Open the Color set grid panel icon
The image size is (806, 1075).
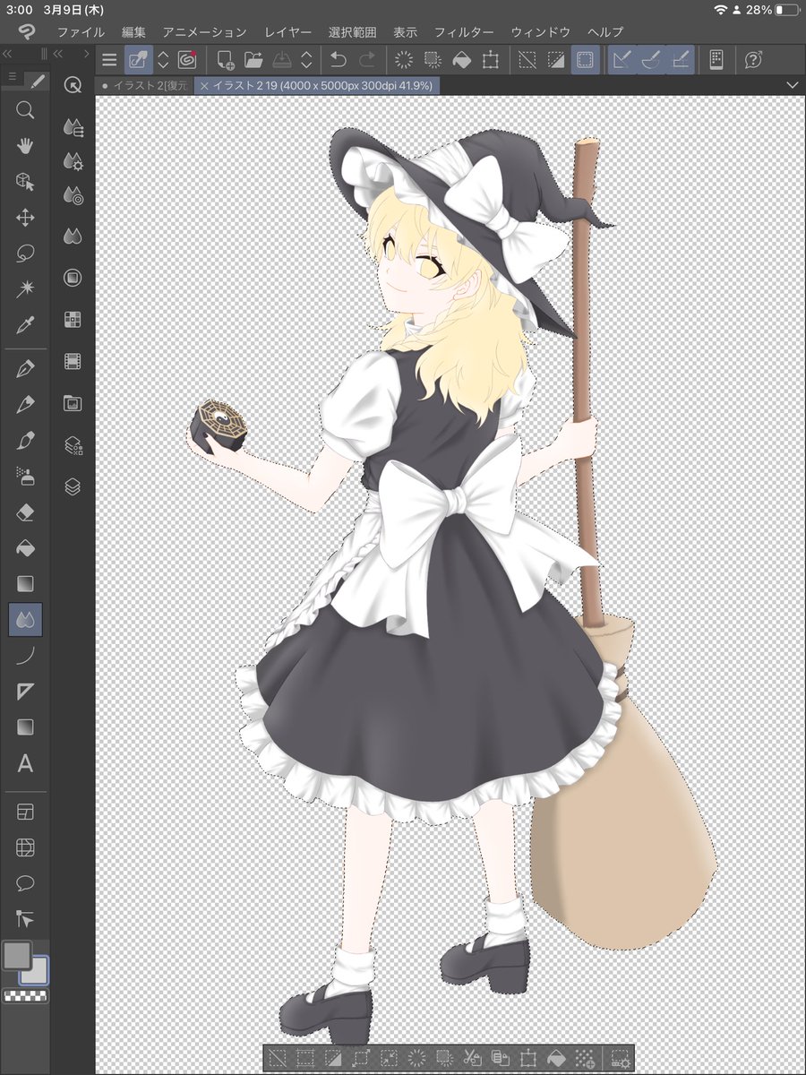(73, 320)
